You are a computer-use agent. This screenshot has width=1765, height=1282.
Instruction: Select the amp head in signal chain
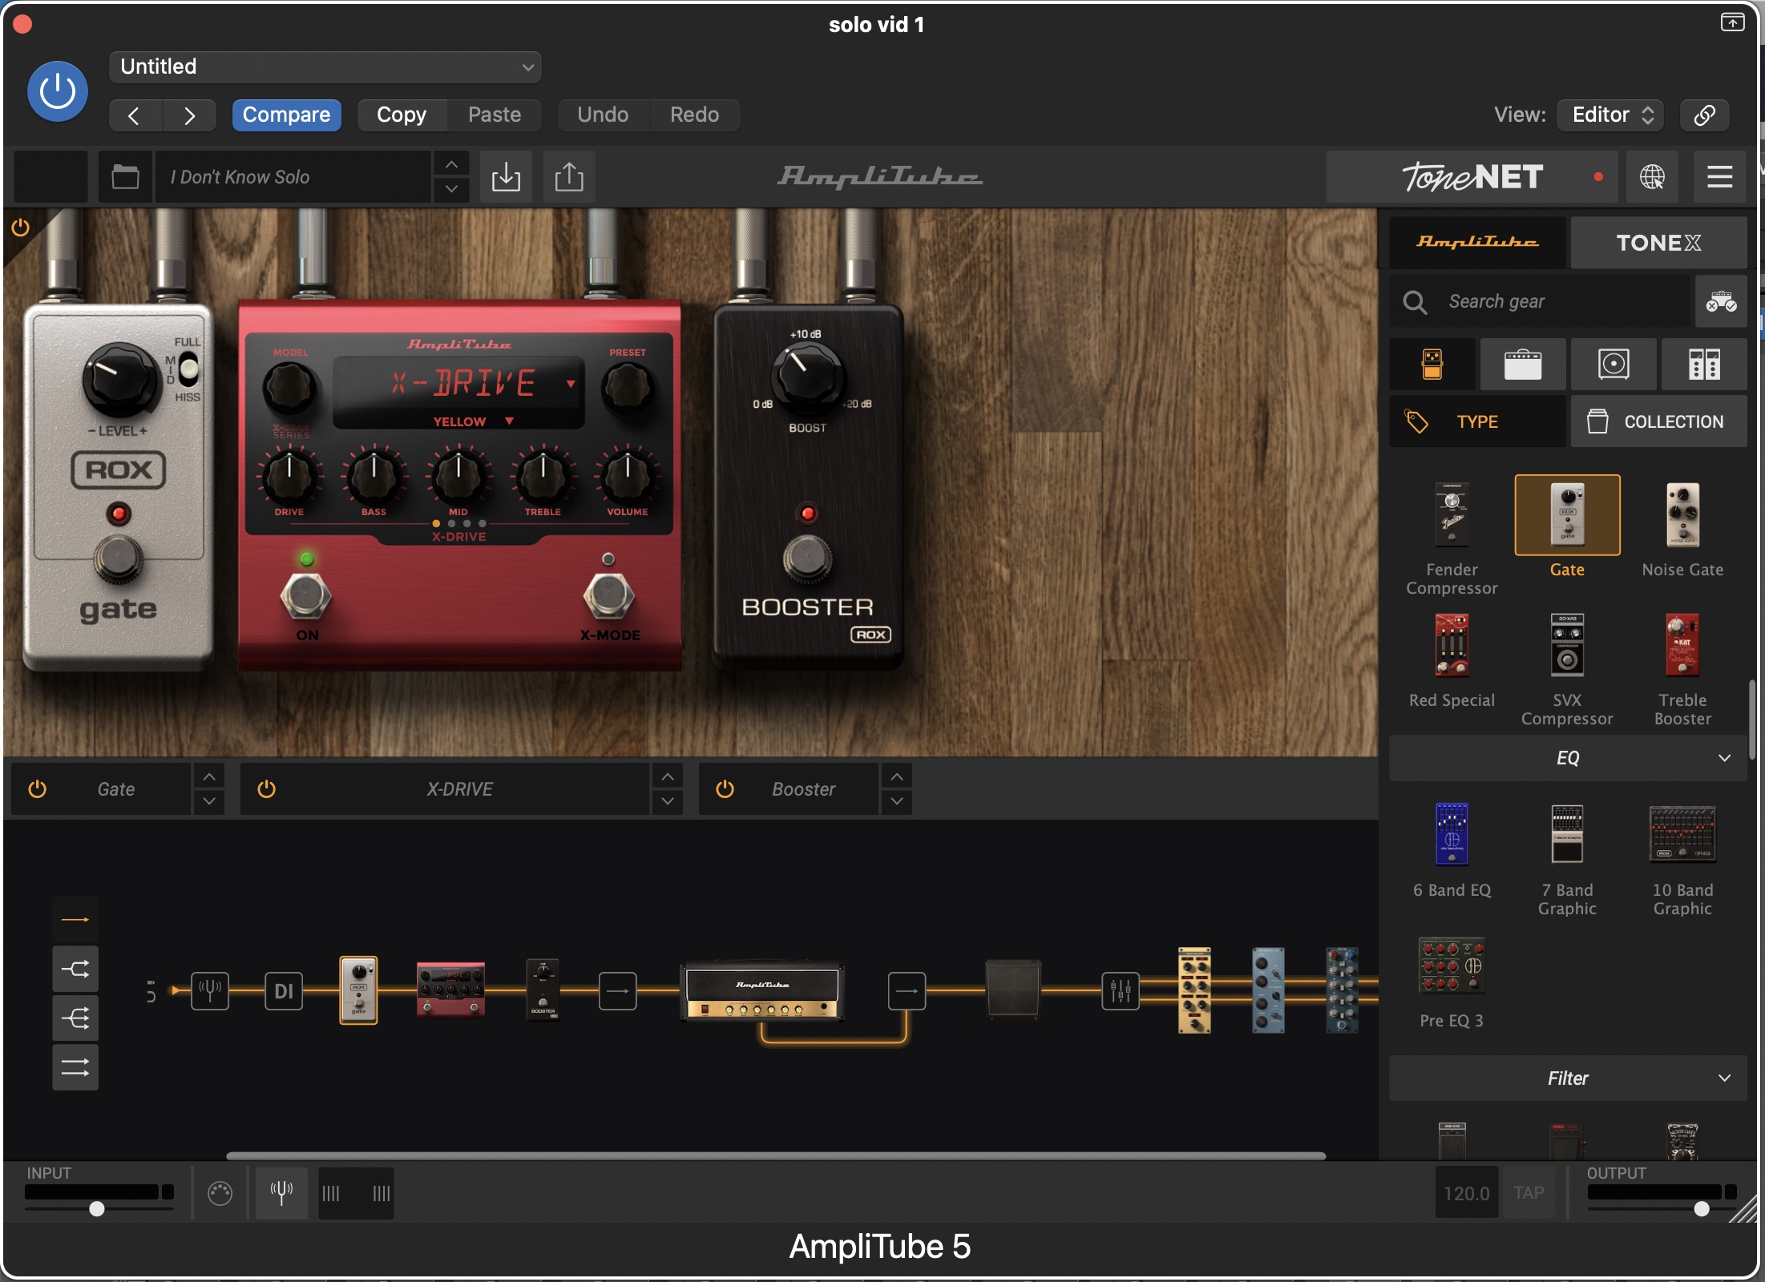[762, 991]
